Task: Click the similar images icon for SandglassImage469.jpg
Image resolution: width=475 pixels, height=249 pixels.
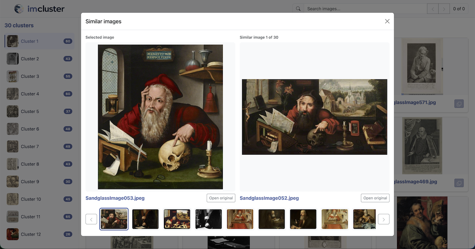Action: click(x=459, y=183)
